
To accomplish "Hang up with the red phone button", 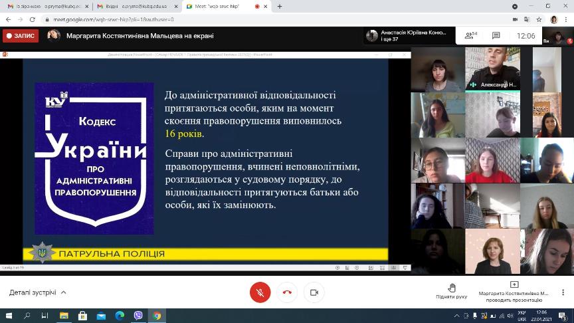I will [x=287, y=292].
